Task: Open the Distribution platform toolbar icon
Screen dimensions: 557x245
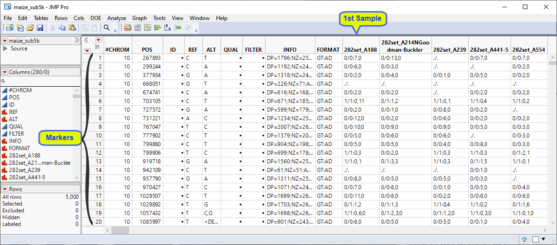Action: [x=157, y=28]
